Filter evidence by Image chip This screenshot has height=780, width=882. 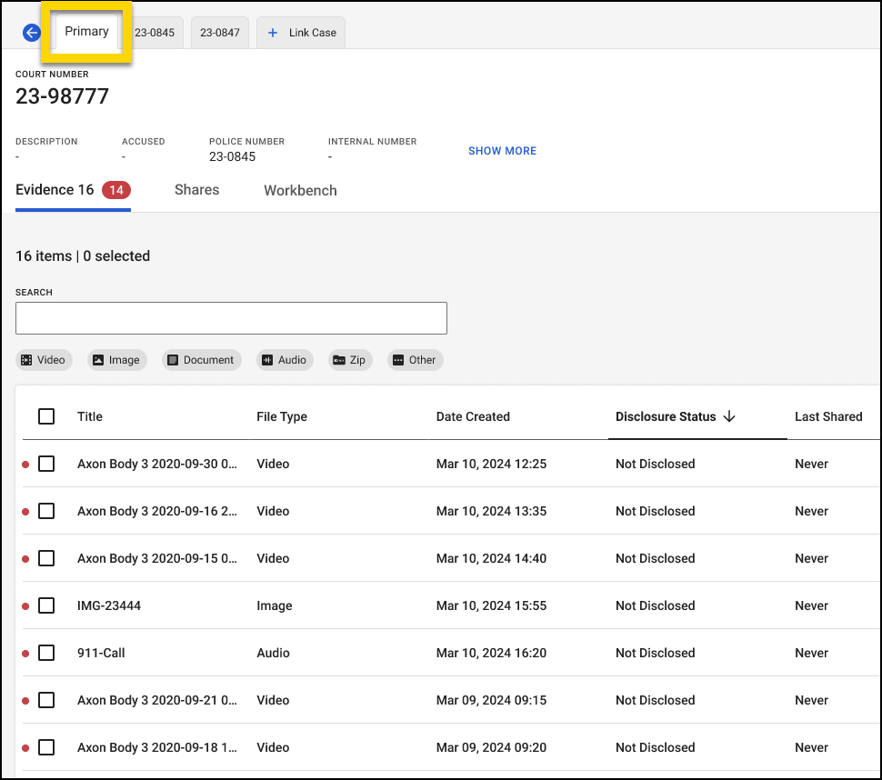[x=115, y=360]
